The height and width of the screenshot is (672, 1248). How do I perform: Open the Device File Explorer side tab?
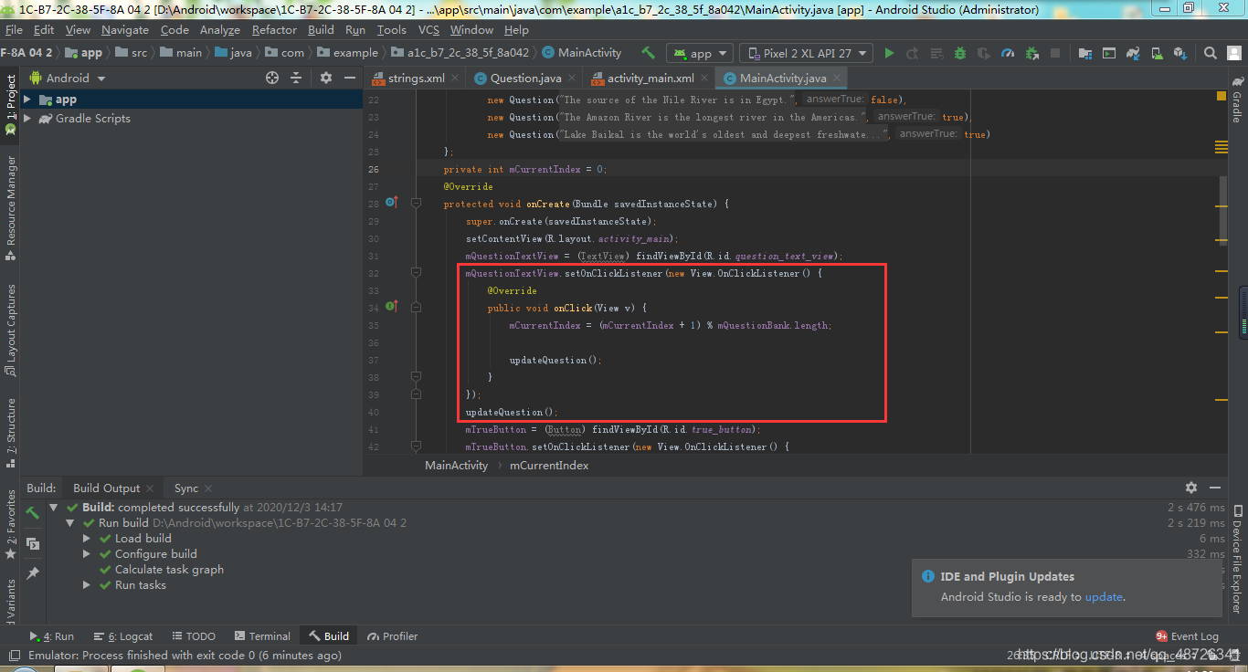1236,559
